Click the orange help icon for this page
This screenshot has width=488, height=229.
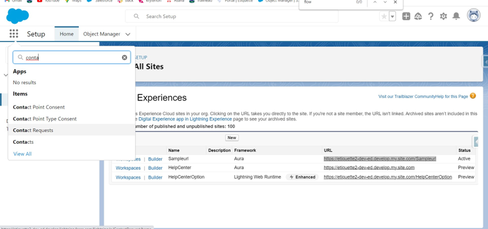[473, 96]
